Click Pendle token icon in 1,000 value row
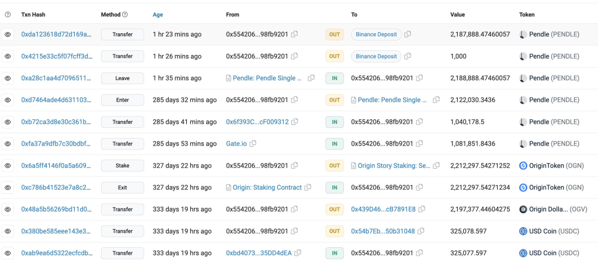 523,56
